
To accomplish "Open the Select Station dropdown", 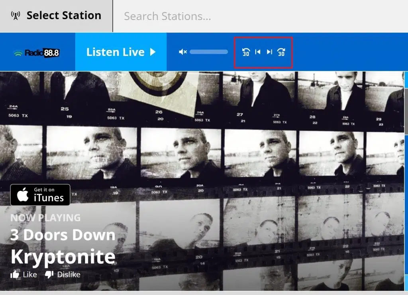I will [63, 16].
